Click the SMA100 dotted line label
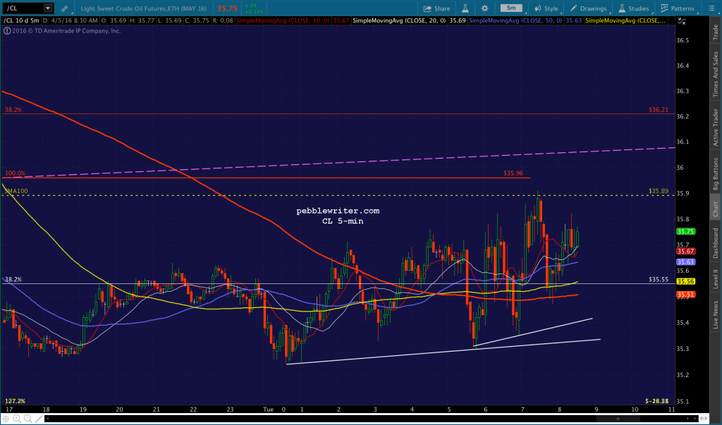Screen dimensions: 722x425 16,191
